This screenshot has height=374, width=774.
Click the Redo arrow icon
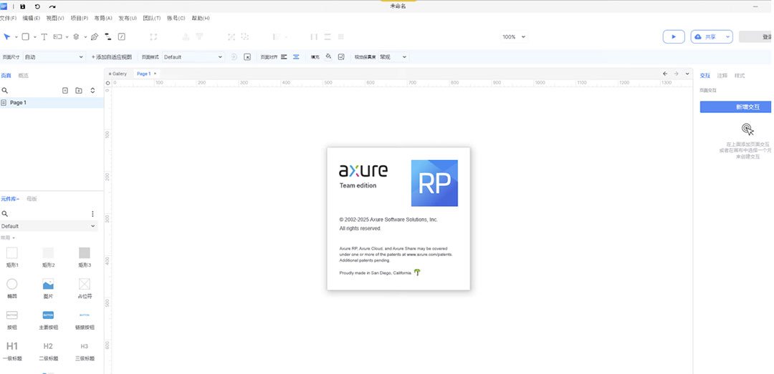[x=52, y=6]
